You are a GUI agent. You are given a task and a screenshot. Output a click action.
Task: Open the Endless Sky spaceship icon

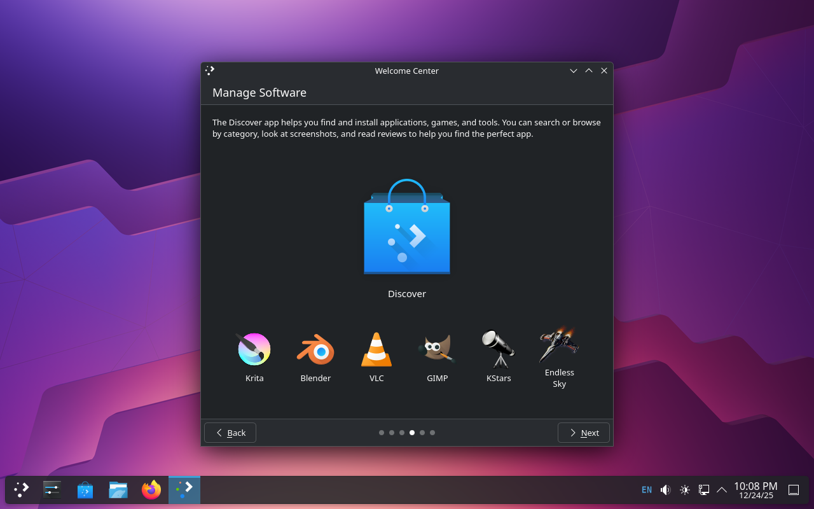559,345
